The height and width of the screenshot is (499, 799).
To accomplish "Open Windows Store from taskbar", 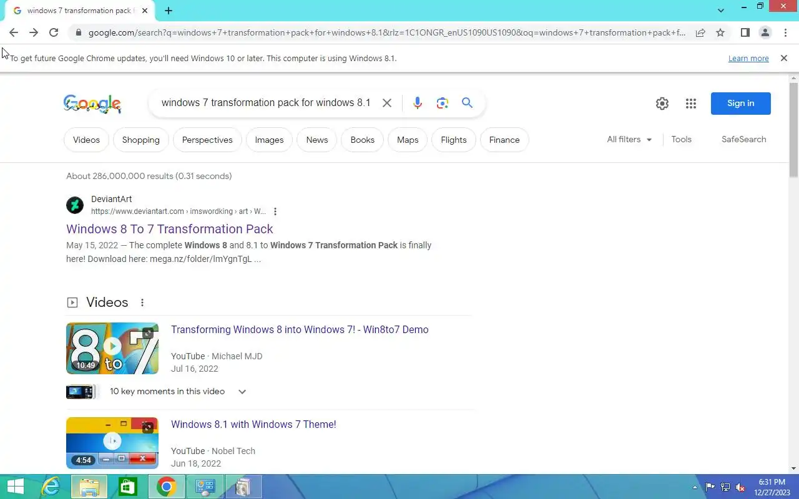I will 127,487.
